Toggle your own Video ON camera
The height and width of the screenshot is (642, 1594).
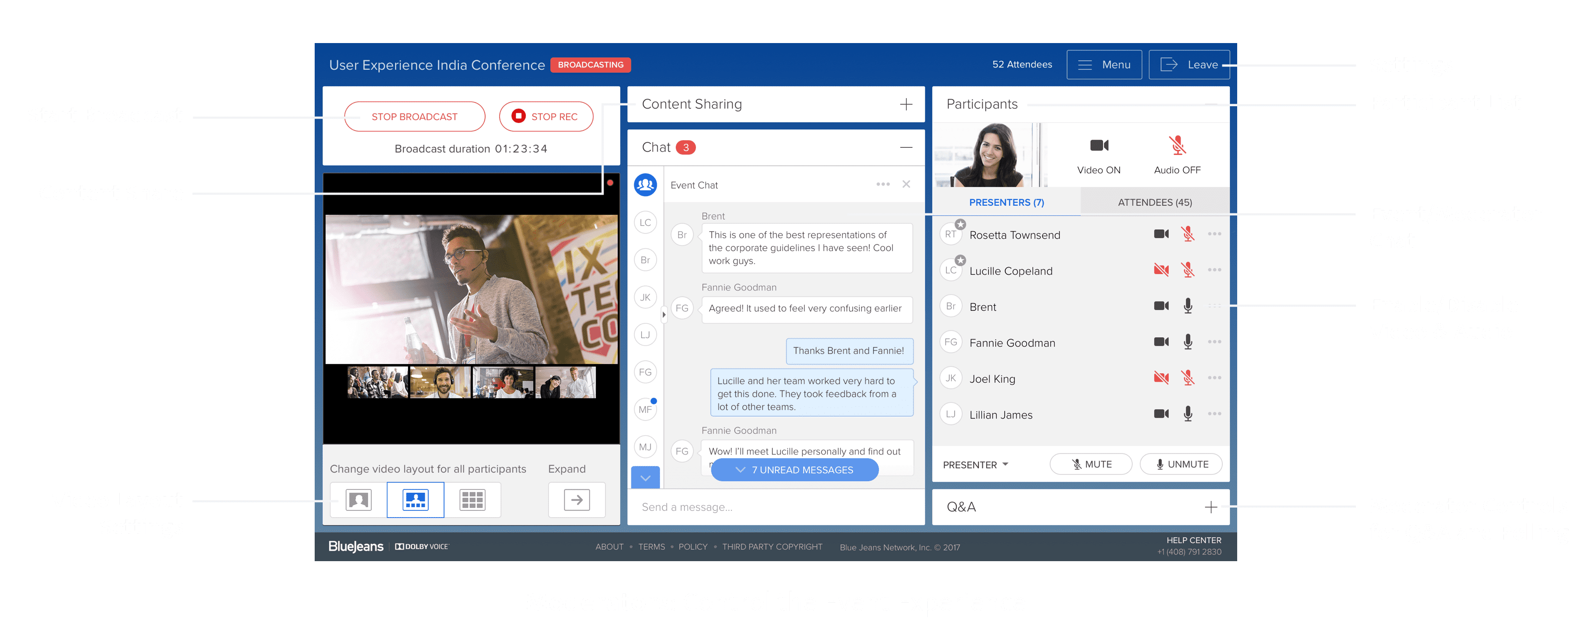(x=1099, y=146)
